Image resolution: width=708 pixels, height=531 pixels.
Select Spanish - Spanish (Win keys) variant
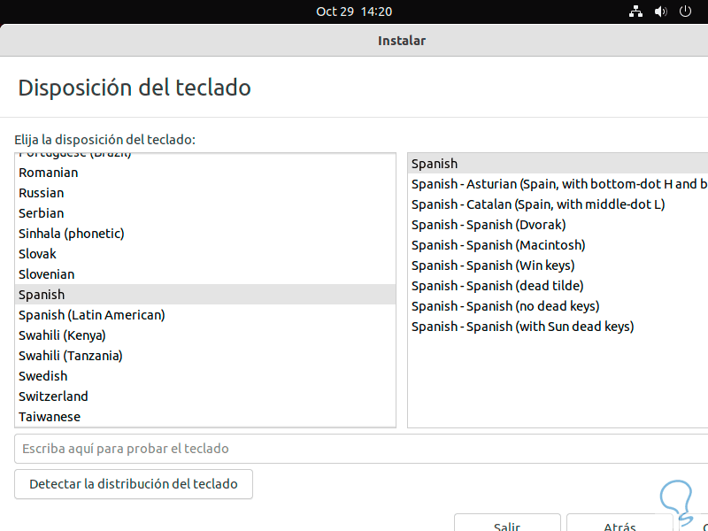click(x=493, y=265)
